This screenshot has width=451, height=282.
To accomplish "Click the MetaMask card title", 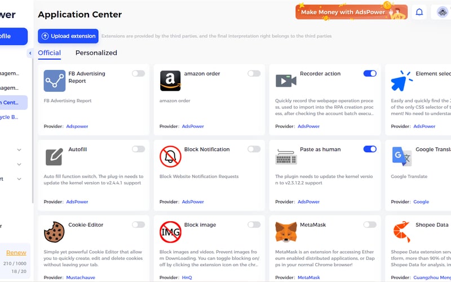I will pyautogui.click(x=313, y=225).
